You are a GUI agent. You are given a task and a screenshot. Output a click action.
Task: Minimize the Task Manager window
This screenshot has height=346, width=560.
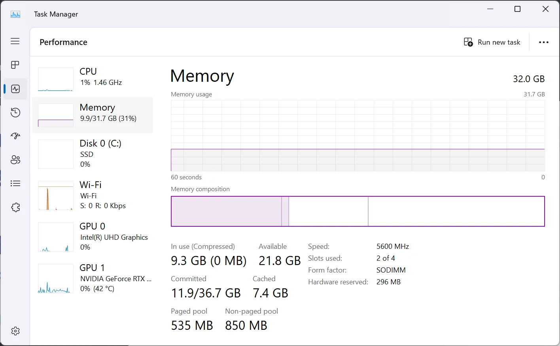(x=490, y=9)
